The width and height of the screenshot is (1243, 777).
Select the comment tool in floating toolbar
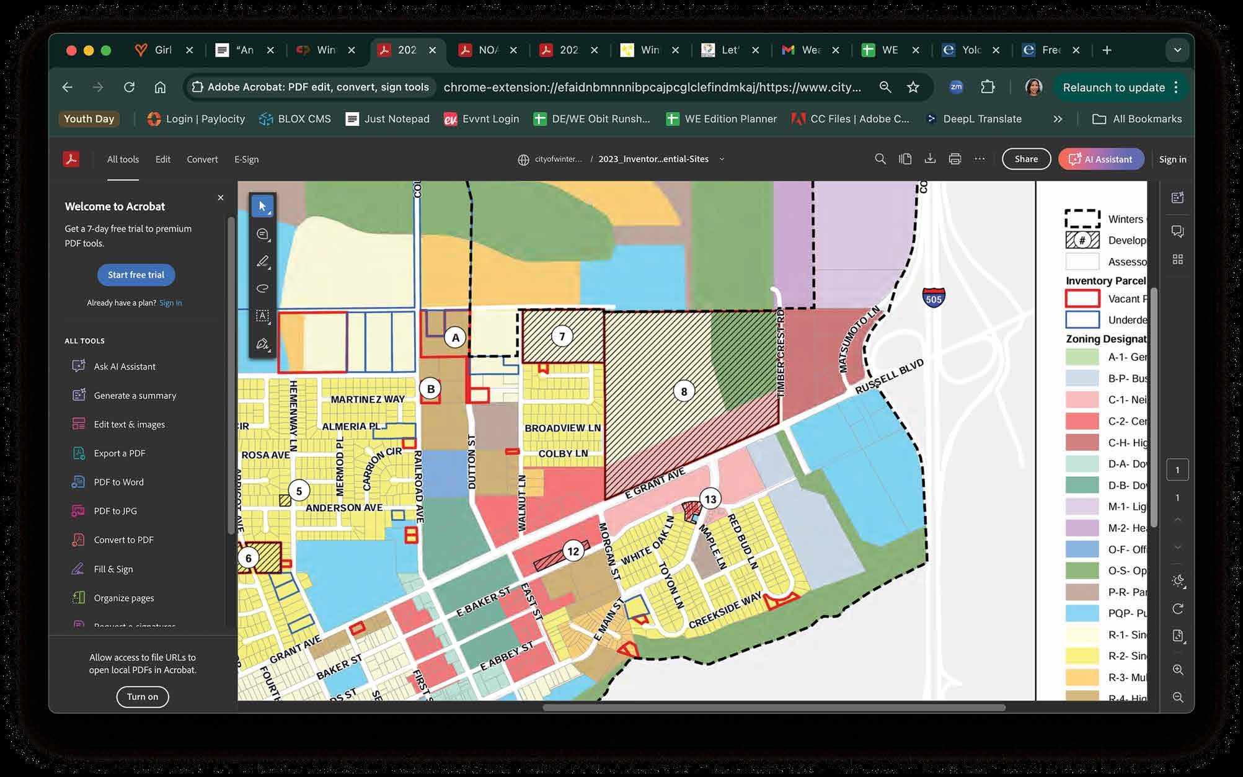[262, 234]
